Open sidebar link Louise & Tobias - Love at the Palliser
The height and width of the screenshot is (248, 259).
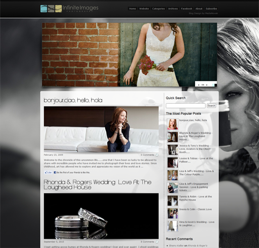coord(196,160)
